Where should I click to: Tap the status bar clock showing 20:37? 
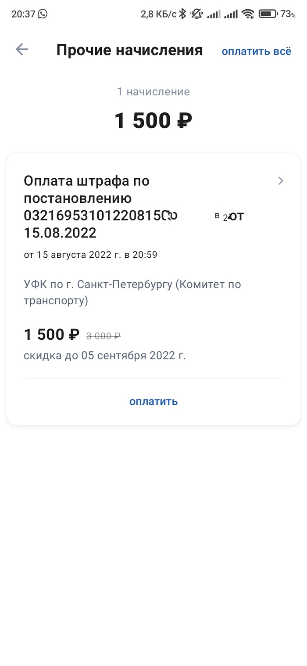[23, 14]
